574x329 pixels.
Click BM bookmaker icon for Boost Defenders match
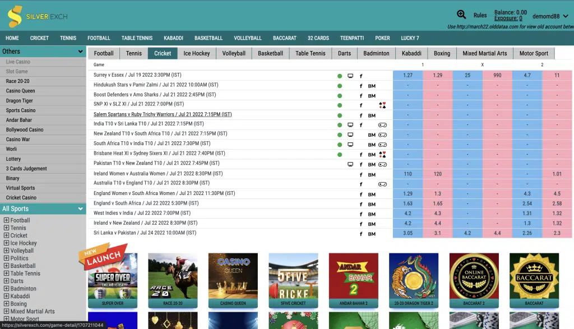click(372, 95)
